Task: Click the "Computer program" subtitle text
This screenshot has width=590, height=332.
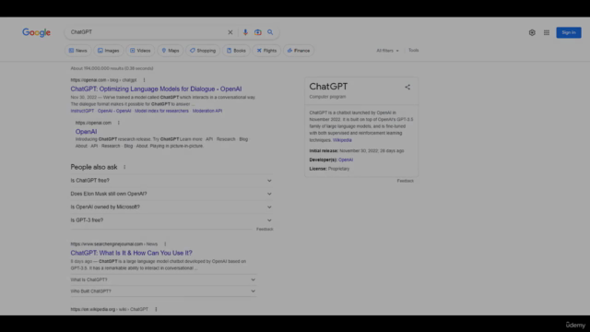Action: pos(327,97)
